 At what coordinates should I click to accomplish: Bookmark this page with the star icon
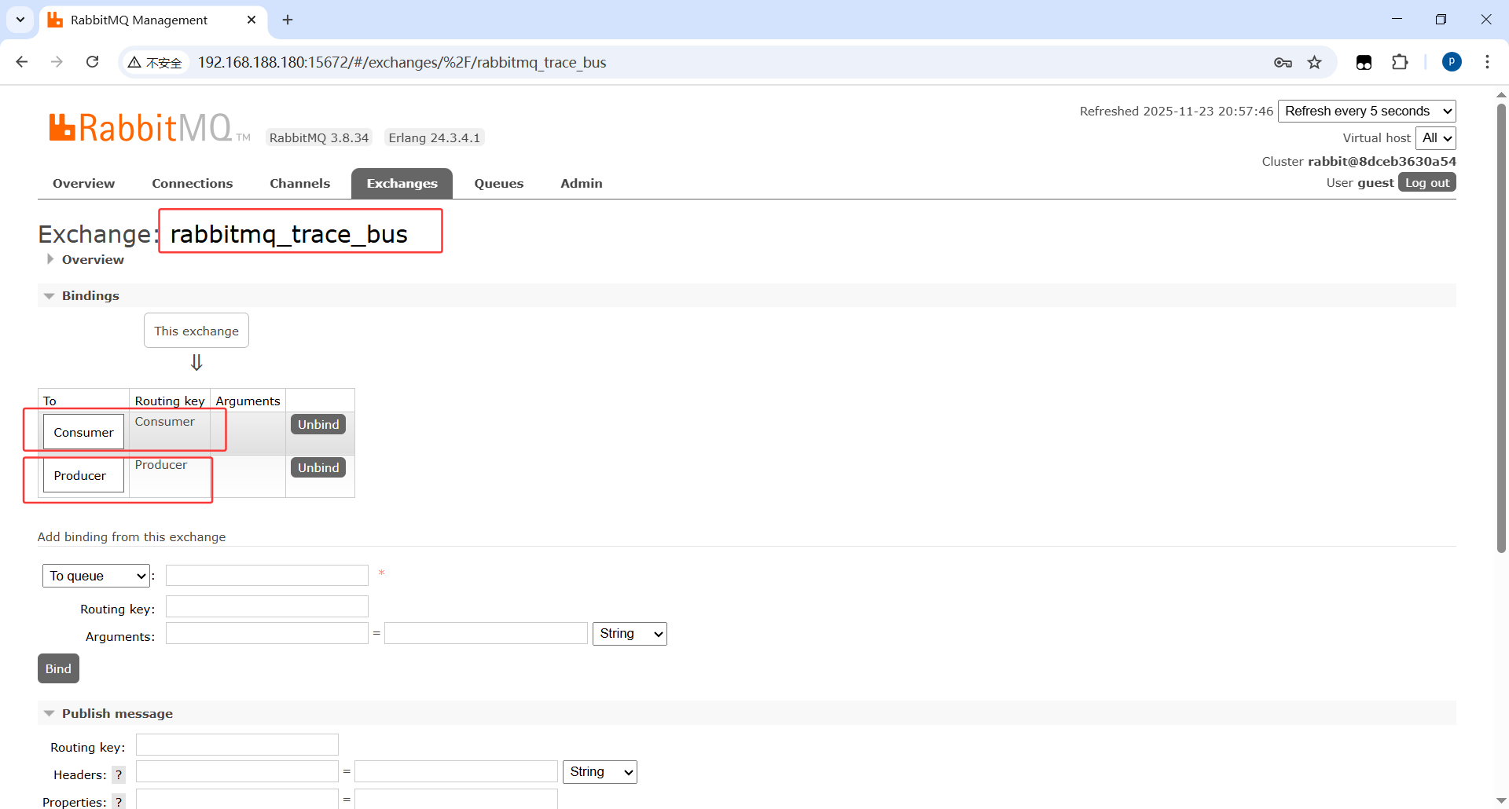click(1315, 62)
